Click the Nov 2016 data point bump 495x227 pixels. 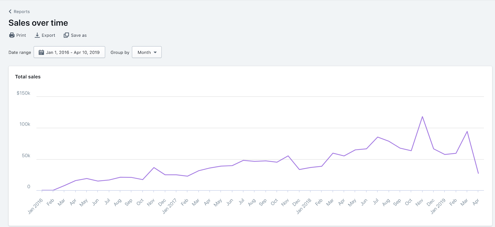pos(154,167)
